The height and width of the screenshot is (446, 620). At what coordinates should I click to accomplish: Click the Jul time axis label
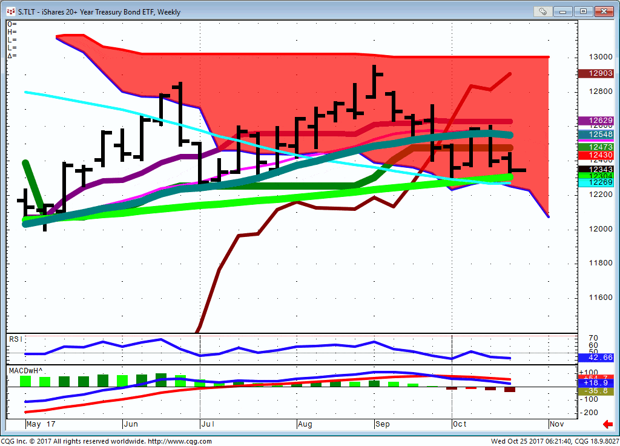(208, 424)
